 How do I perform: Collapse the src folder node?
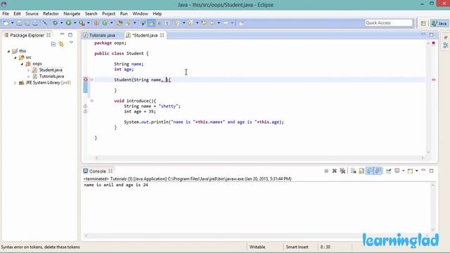[15, 58]
